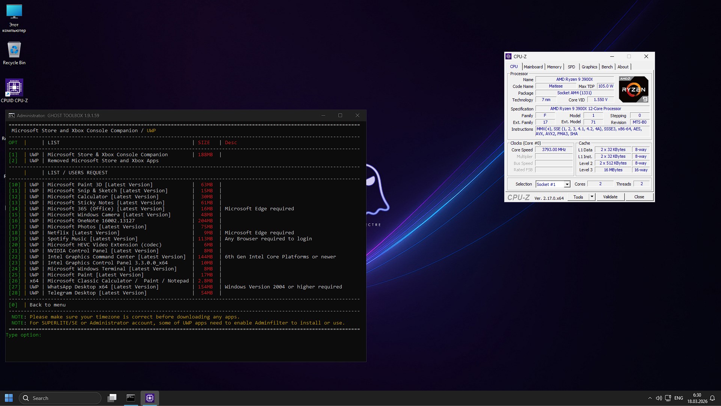Switch to the Mainboard tab
Image resolution: width=721 pixels, height=406 pixels.
click(x=533, y=66)
